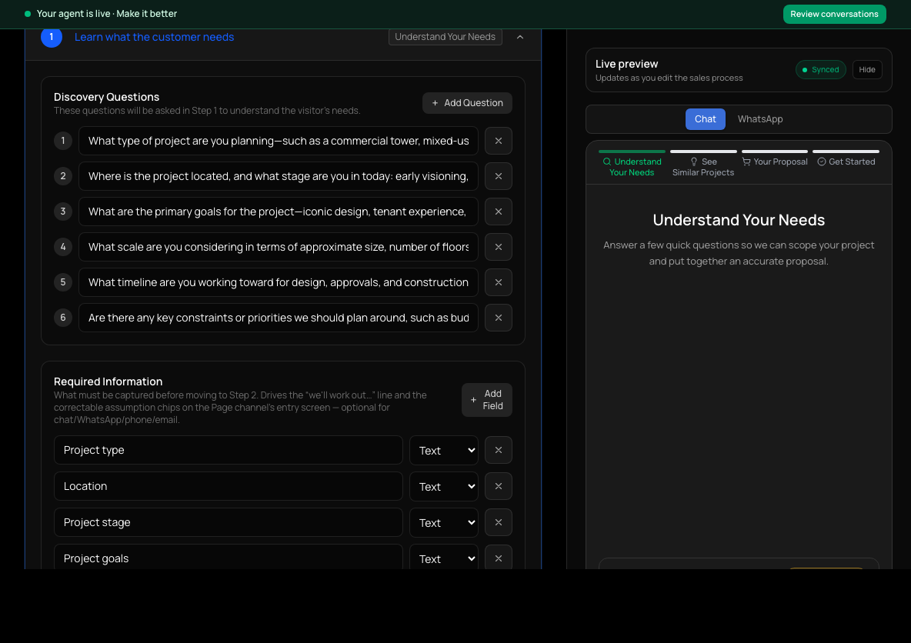This screenshot has height=643, width=911.
Task: Remove discovery question 5 about timeline
Action: (x=498, y=282)
